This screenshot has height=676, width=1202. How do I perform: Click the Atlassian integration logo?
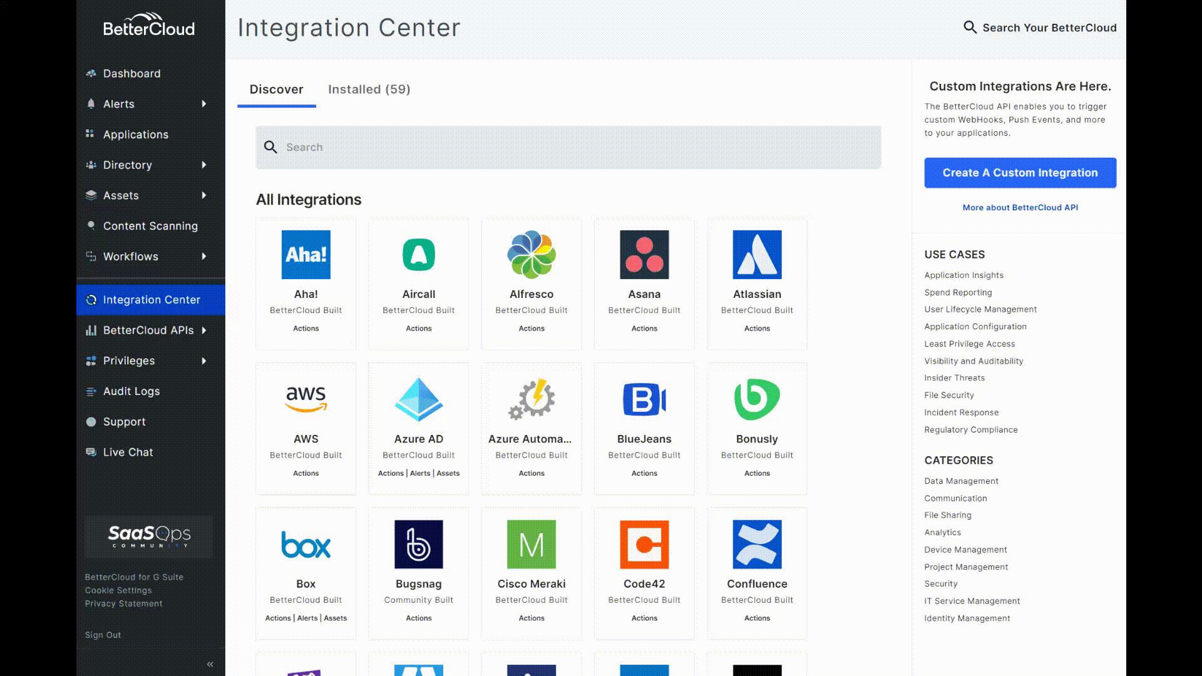[x=757, y=255]
